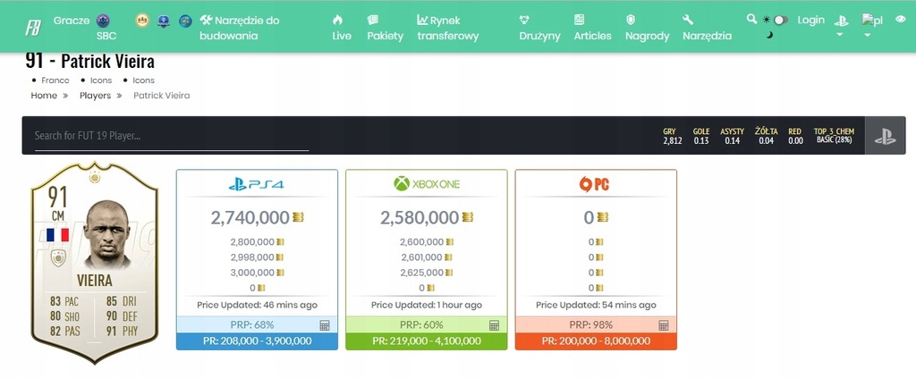Viewport: 916px width, 378px height.
Task: Click the Xbox One logo on price box
Action: [x=427, y=184]
